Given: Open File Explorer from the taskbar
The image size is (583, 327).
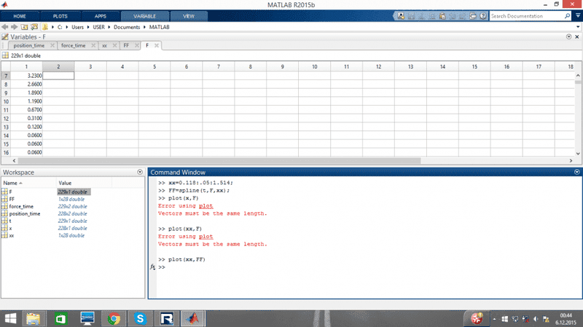Looking at the screenshot, I should 33,318.
